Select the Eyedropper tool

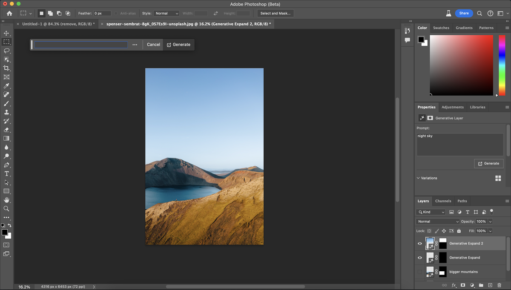coord(6,85)
